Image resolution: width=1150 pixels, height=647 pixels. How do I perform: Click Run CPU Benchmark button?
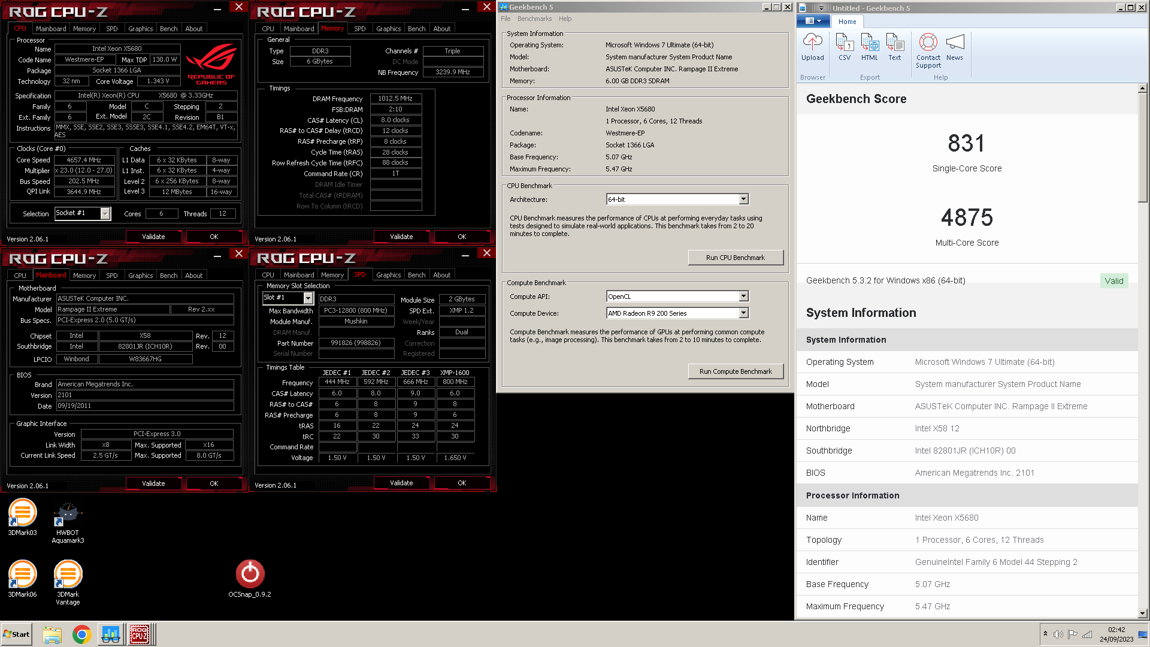point(736,258)
